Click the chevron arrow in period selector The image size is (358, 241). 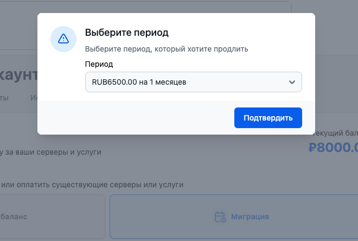coord(292,82)
